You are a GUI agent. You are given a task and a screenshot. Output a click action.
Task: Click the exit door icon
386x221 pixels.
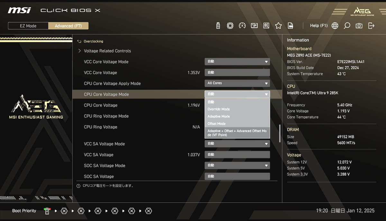(x=371, y=26)
